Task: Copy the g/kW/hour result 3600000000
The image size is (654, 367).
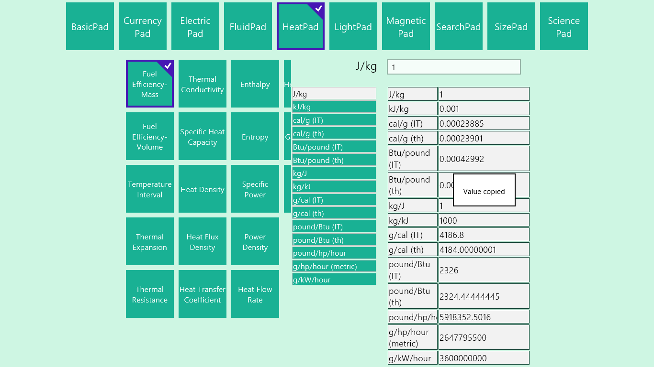Action: [484, 358]
